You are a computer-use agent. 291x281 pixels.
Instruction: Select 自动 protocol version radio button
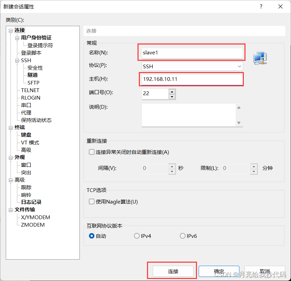point(92,236)
